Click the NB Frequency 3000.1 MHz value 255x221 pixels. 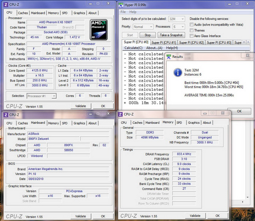click(x=205, y=142)
